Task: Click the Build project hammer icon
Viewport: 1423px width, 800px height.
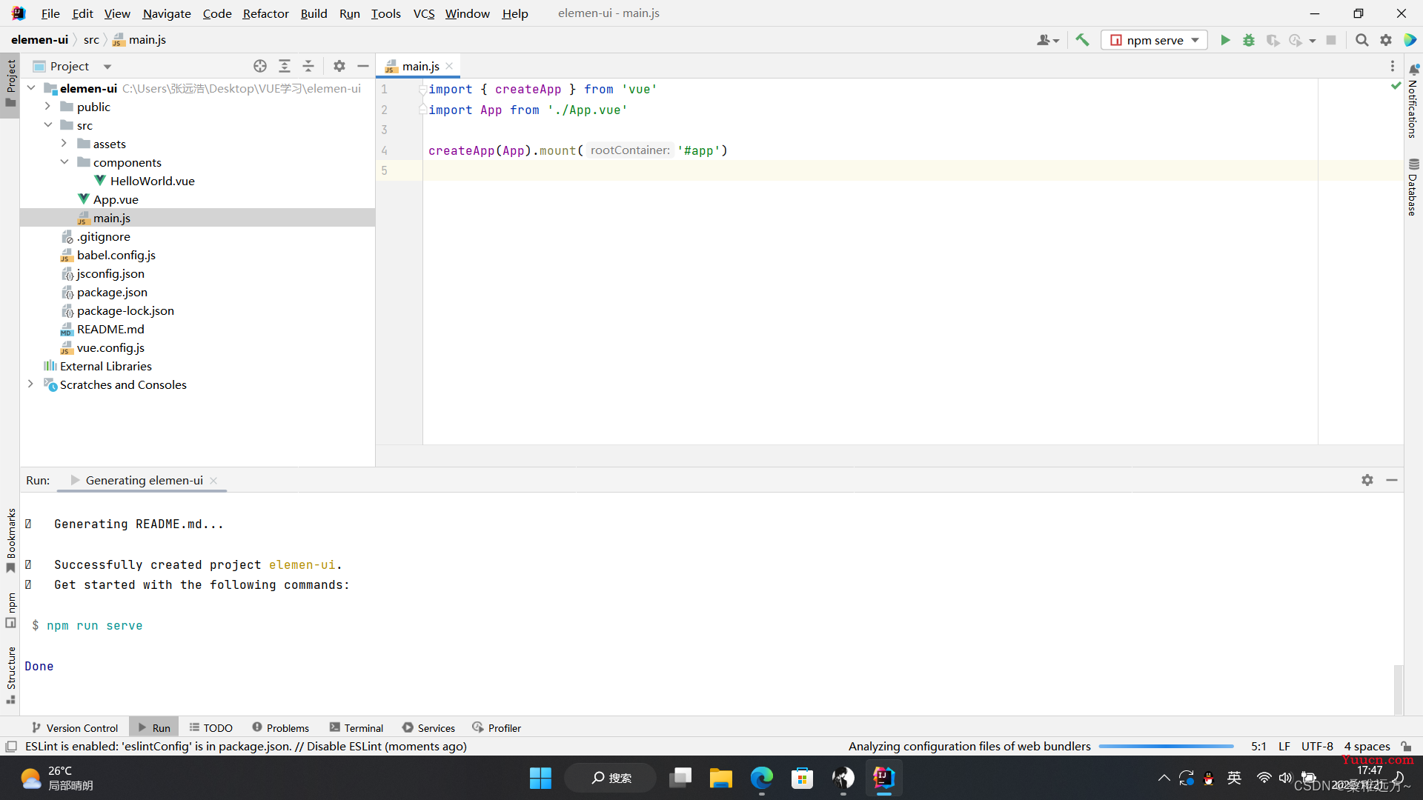Action: click(1083, 40)
